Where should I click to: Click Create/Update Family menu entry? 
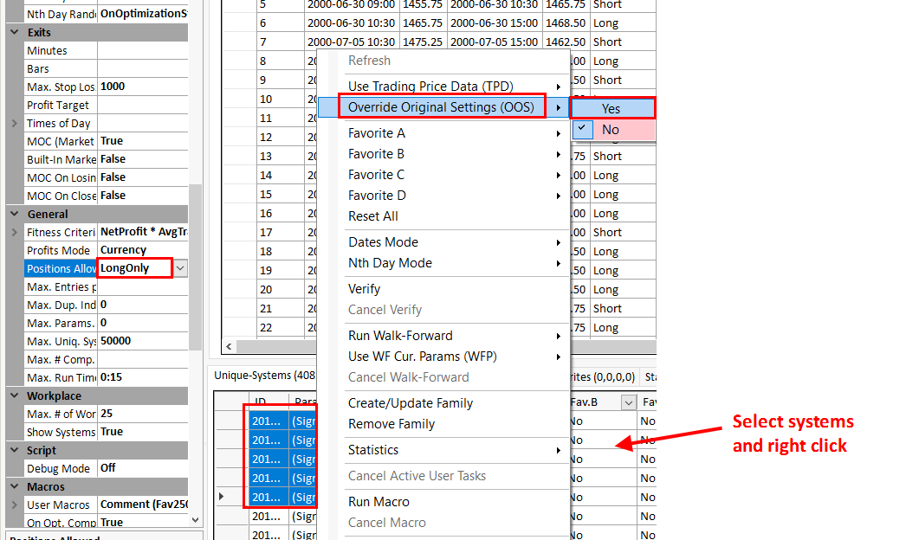pyautogui.click(x=411, y=403)
